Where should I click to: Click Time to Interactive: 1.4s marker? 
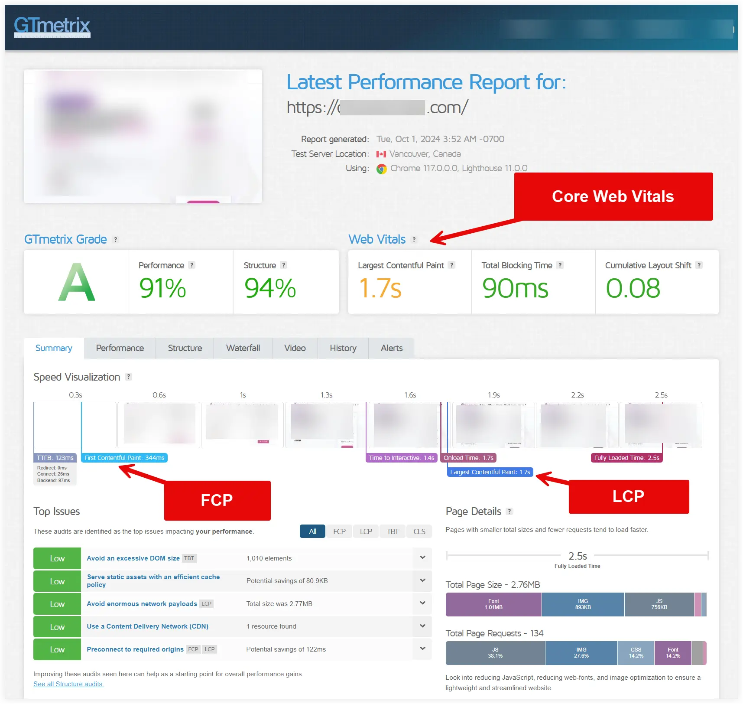click(x=402, y=458)
